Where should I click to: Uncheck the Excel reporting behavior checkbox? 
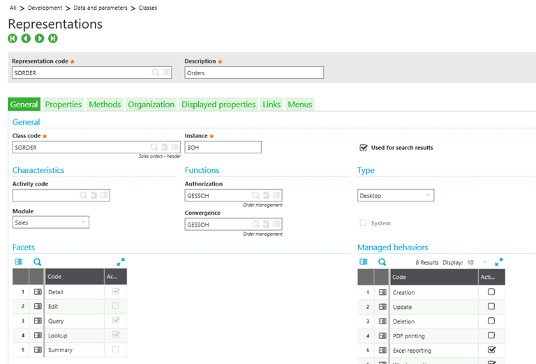click(491, 350)
